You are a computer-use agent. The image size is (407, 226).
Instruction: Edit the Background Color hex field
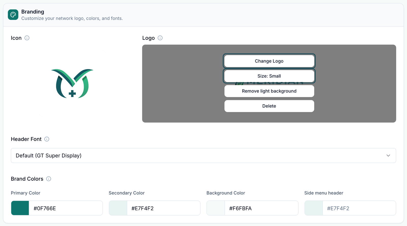pos(261,208)
